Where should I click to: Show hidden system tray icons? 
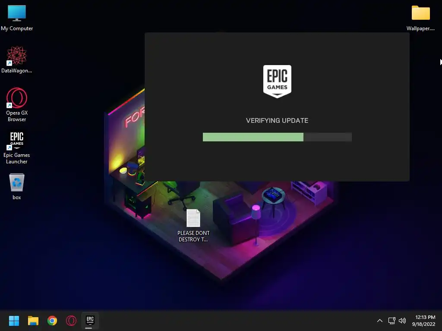380,321
